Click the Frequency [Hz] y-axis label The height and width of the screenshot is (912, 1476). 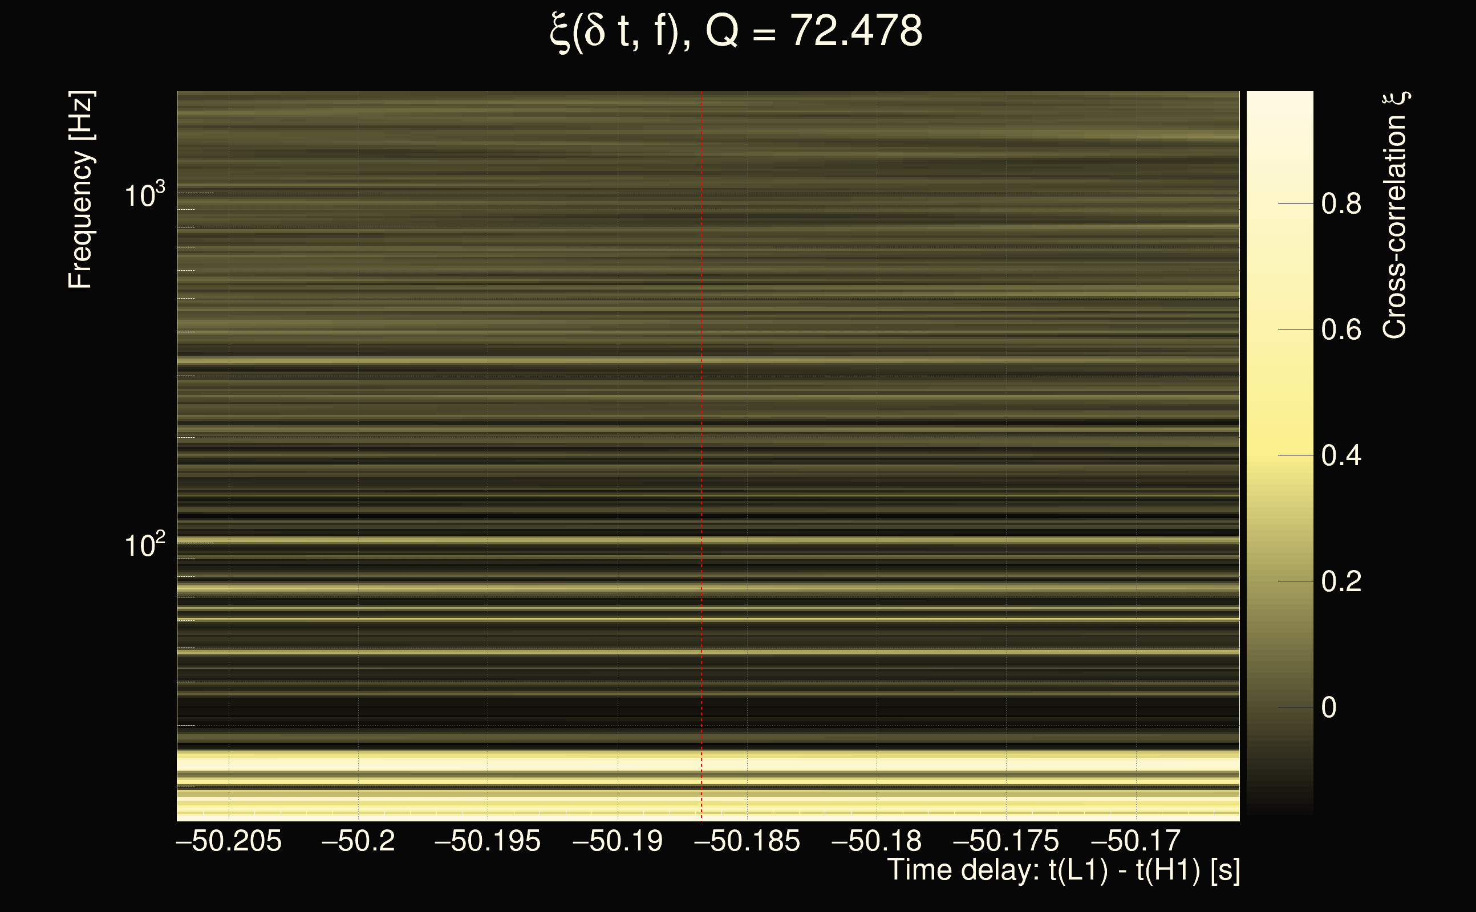coord(80,190)
